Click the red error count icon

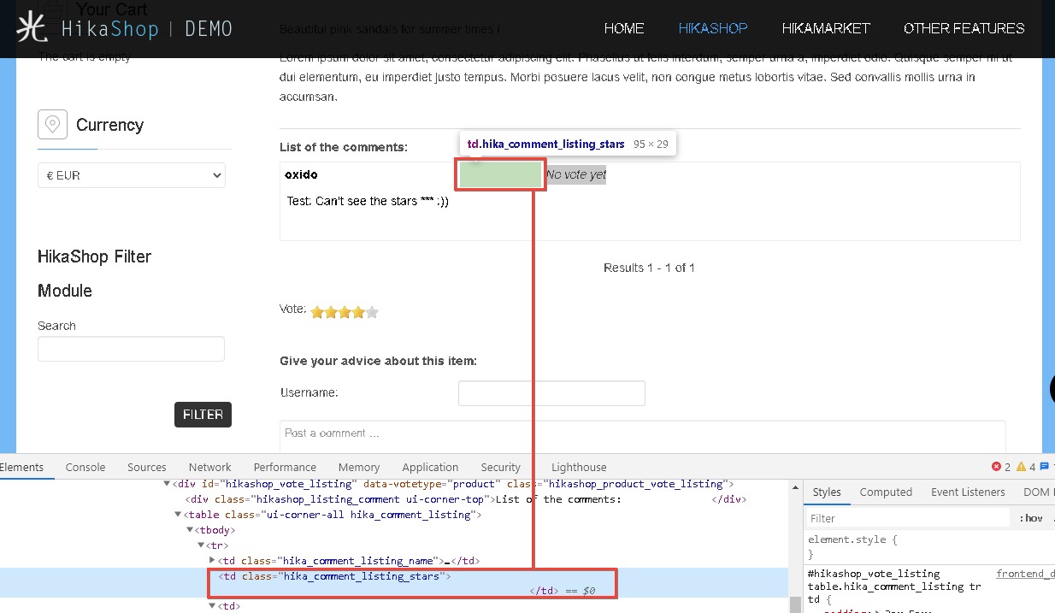pyautogui.click(x=996, y=467)
